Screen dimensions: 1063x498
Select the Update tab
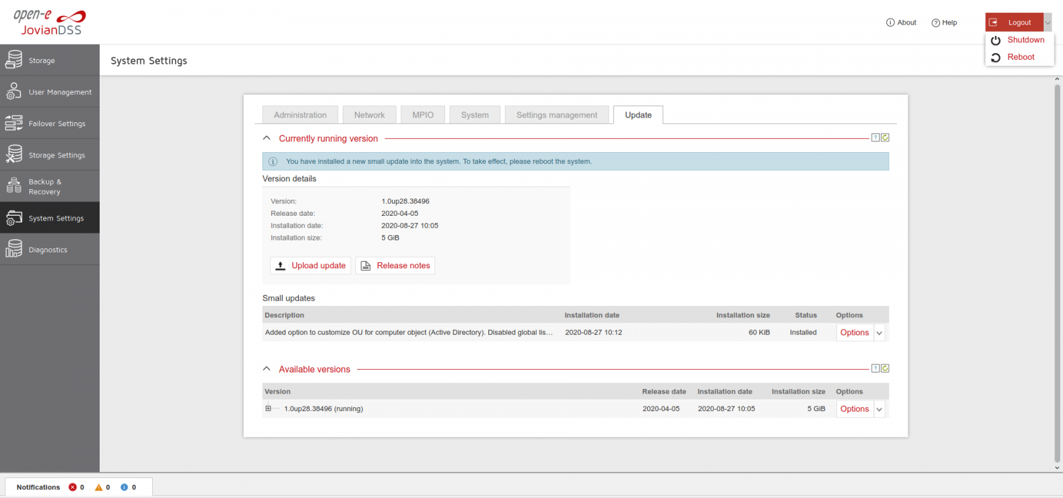[x=638, y=115]
